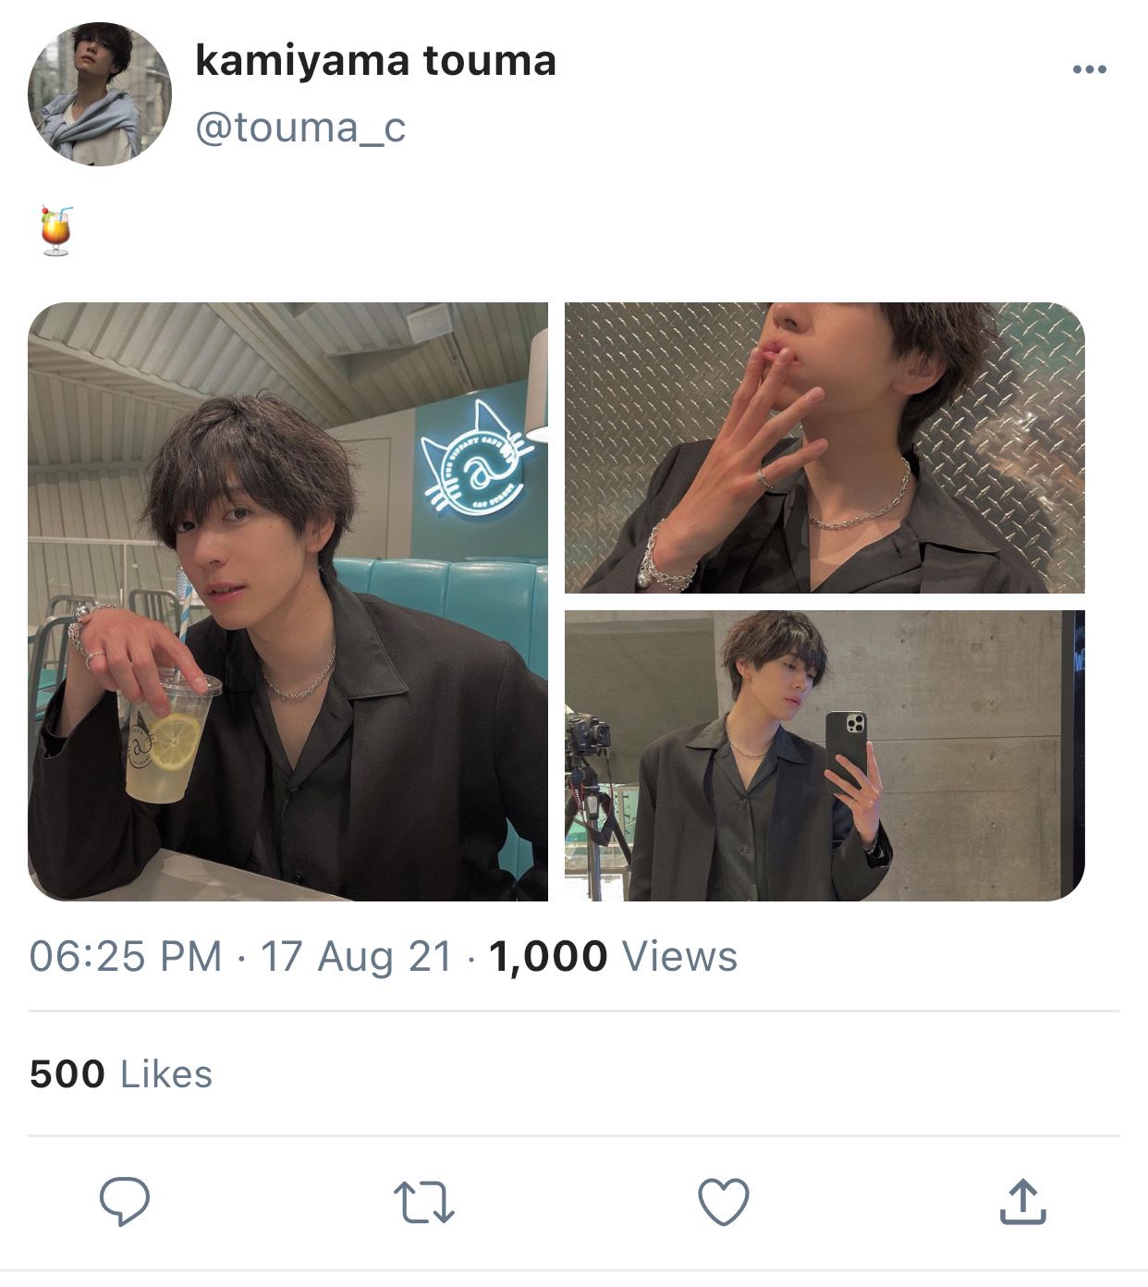View the 1,000 Views analytics
Viewport: 1148px width, 1287px height.
[x=613, y=956]
